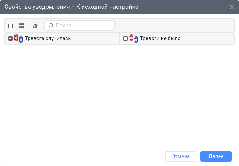
Task: Click the magnifier icon in search box
Action: 51,25
